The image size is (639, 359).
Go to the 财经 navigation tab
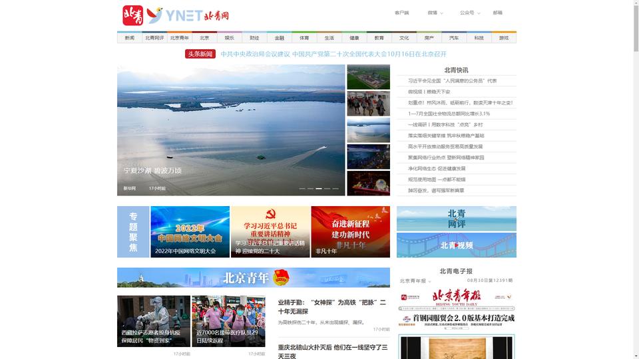[x=254, y=38]
